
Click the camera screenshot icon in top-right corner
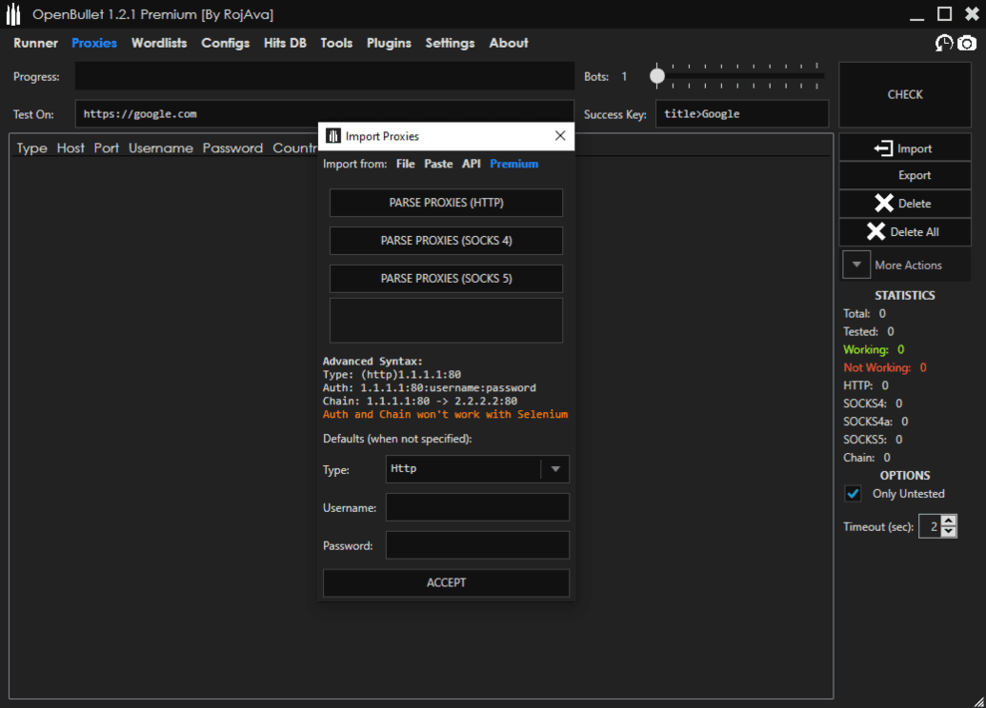pyautogui.click(x=967, y=43)
